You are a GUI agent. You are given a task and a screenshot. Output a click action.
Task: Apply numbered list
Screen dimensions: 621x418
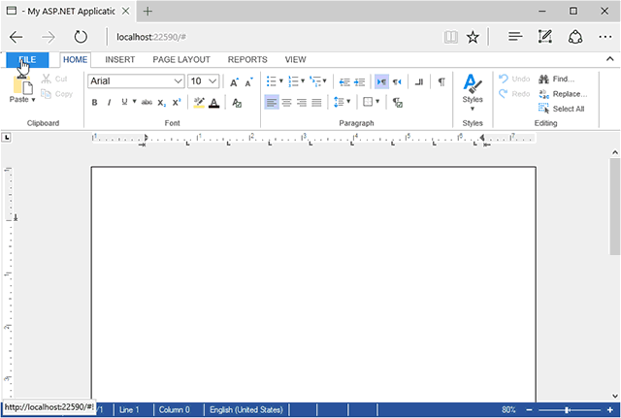click(x=293, y=81)
